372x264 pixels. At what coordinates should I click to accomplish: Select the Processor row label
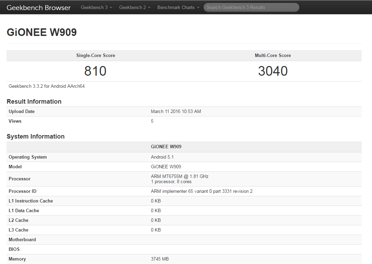19,179
